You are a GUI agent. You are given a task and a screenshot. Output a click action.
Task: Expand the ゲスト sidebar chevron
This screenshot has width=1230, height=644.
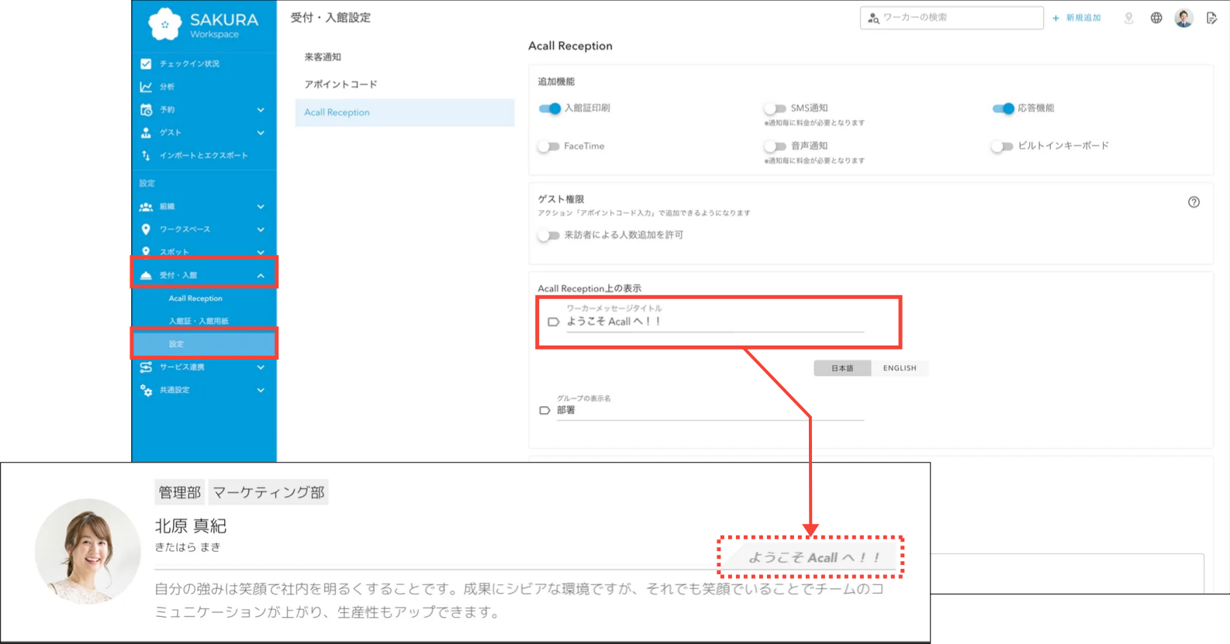pos(261,133)
